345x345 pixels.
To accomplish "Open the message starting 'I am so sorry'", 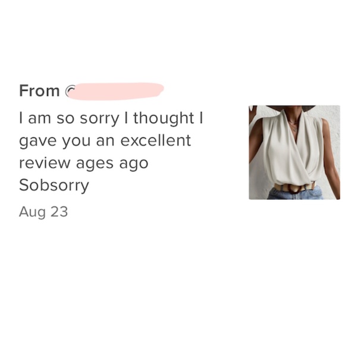I will 111,151.
